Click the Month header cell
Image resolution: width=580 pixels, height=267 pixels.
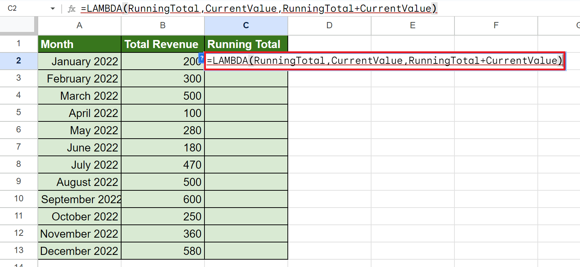[79, 44]
